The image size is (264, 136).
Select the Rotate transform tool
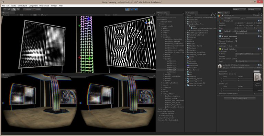click(x=14, y=9)
